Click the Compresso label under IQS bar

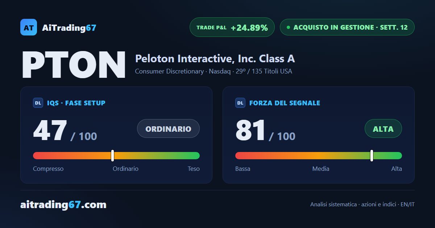pyautogui.click(x=48, y=169)
